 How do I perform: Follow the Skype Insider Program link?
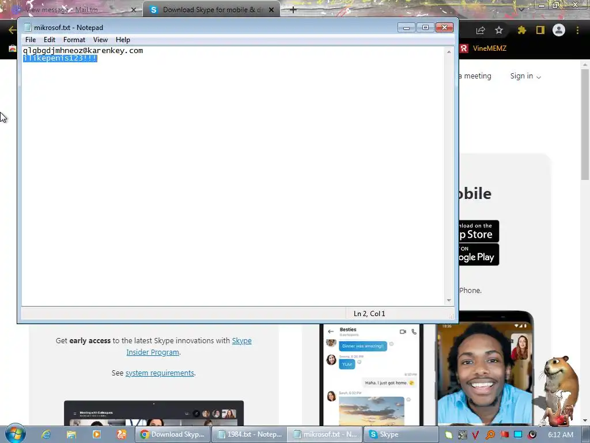tap(189, 346)
